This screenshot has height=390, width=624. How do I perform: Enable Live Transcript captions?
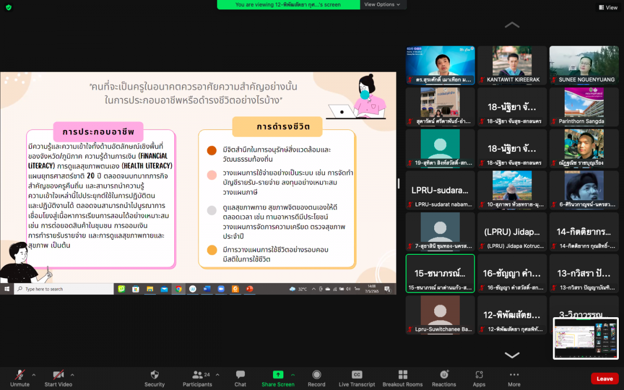pos(357,375)
